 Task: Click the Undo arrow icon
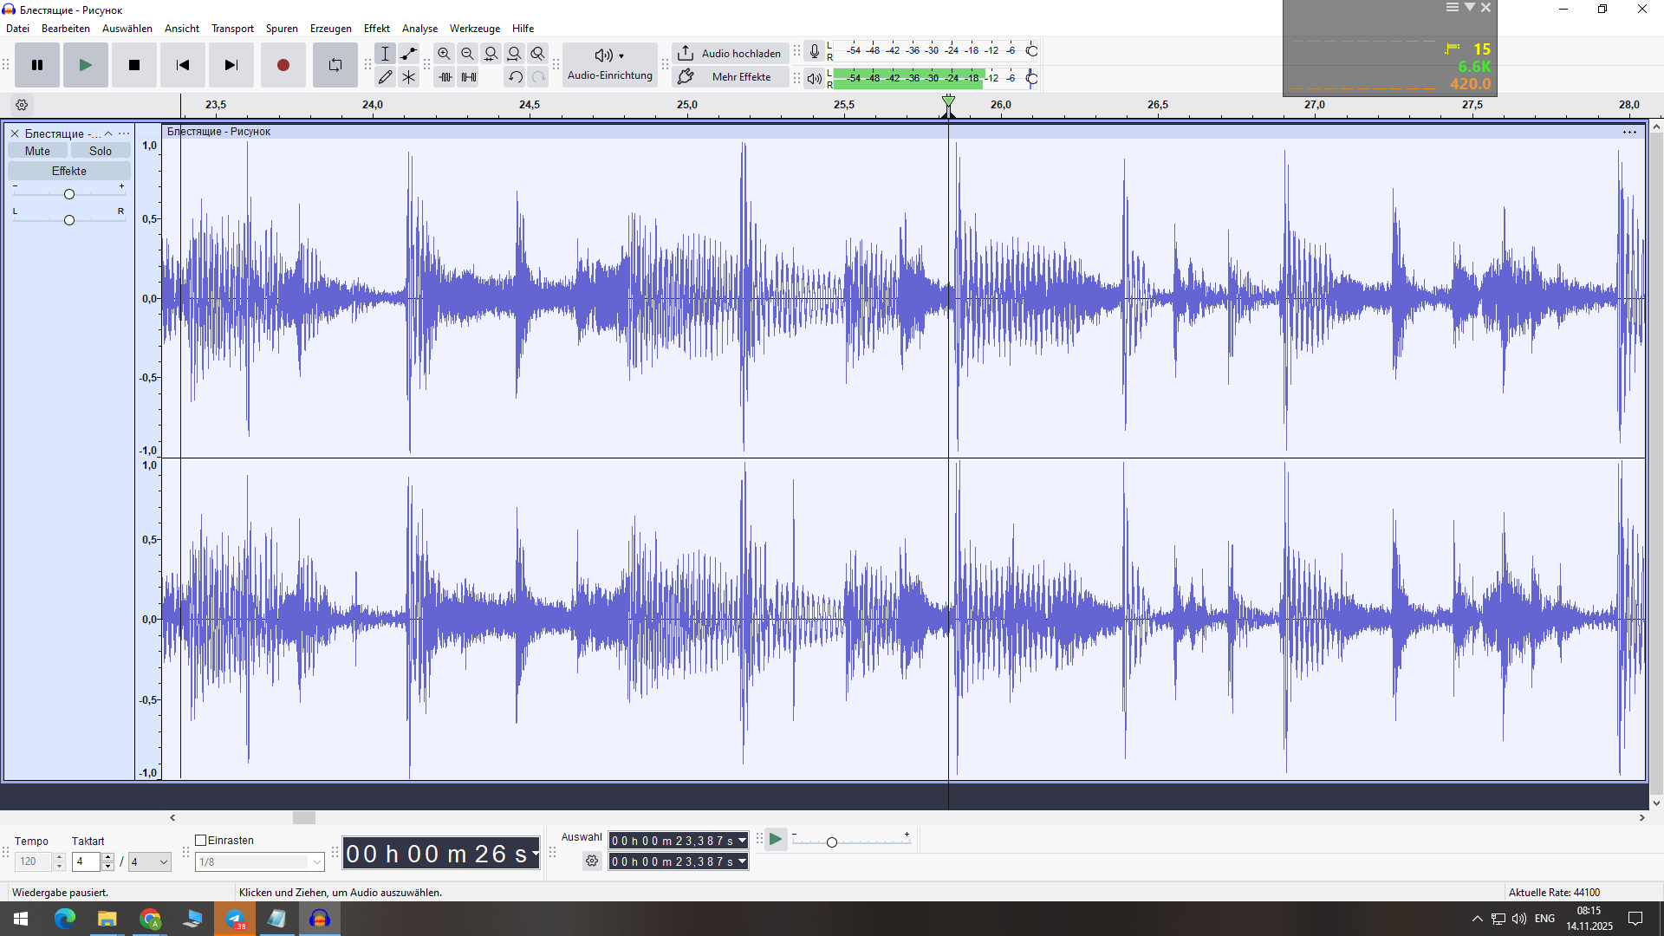coord(516,77)
